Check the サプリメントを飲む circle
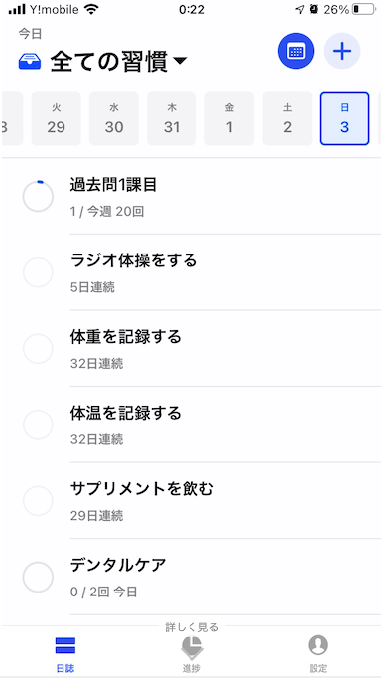381x678 pixels. 38,501
